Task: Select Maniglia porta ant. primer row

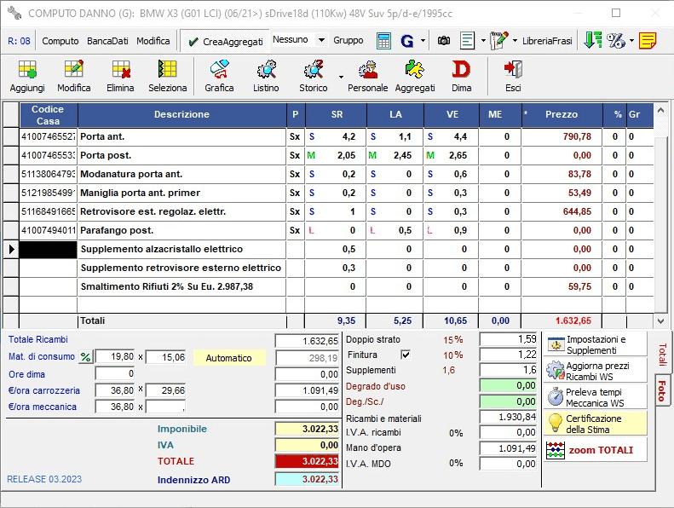Action: pyautogui.click(x=328, y=193)
